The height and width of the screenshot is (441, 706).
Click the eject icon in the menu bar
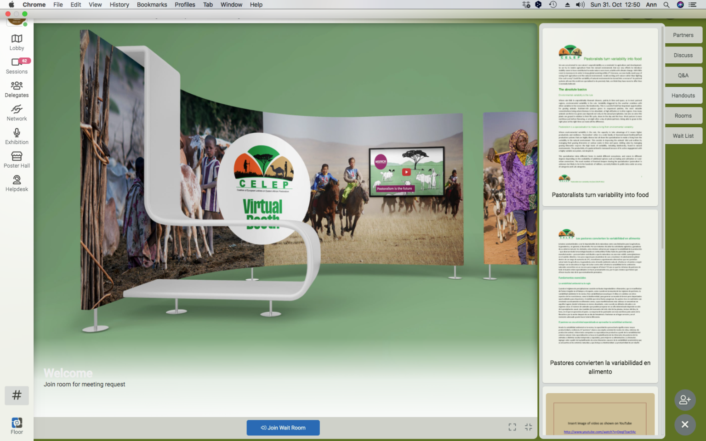coord(567,5)
